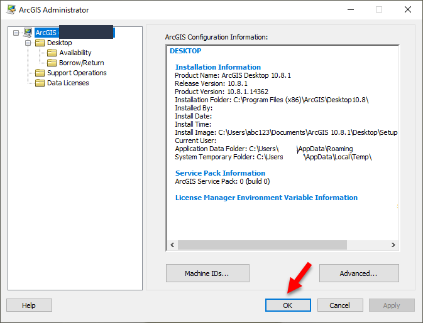Click the Installed By: line
The image size is (423, 323).
coord(194,108)
